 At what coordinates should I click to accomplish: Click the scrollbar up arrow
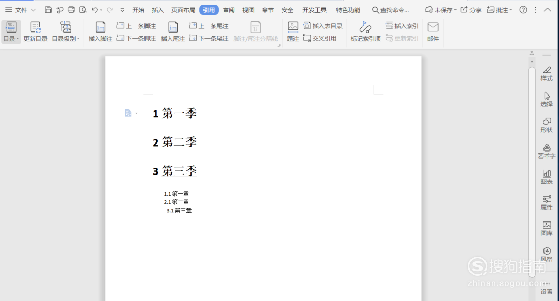532,62
